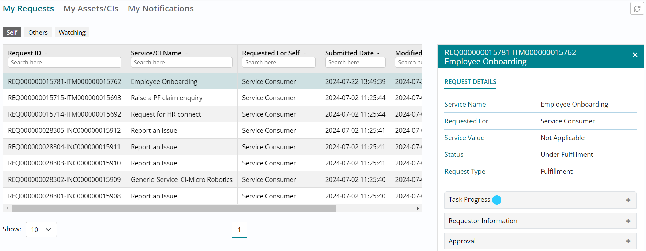Expand the Requestor Information section
The height and width of the screenshot is (251, 646).
pos(628,221)
